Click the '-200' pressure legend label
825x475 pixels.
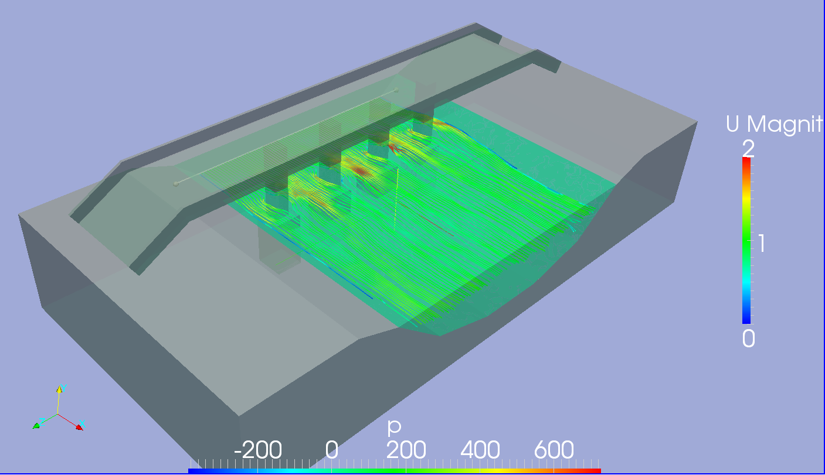click(258, 450)
